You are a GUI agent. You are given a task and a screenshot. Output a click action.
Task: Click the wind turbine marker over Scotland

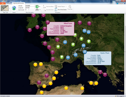pos(43,15)
